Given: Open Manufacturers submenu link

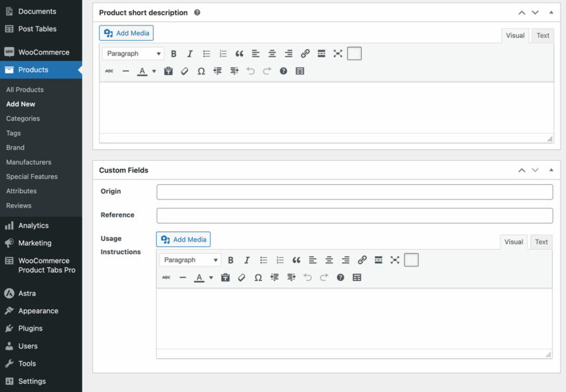Looking at the screenshot, I should coord(28,162).
